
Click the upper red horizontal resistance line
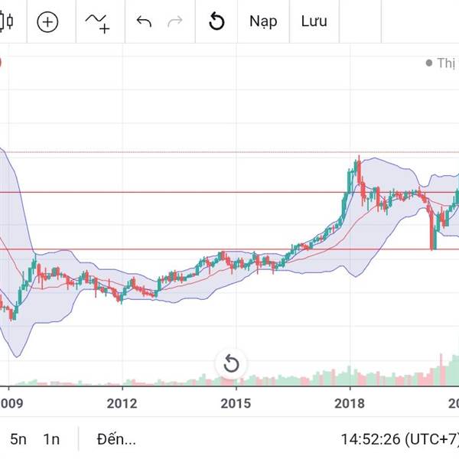tap(191, 192)
